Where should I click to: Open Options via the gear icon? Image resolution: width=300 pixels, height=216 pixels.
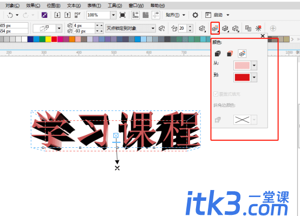click(195, 15)
